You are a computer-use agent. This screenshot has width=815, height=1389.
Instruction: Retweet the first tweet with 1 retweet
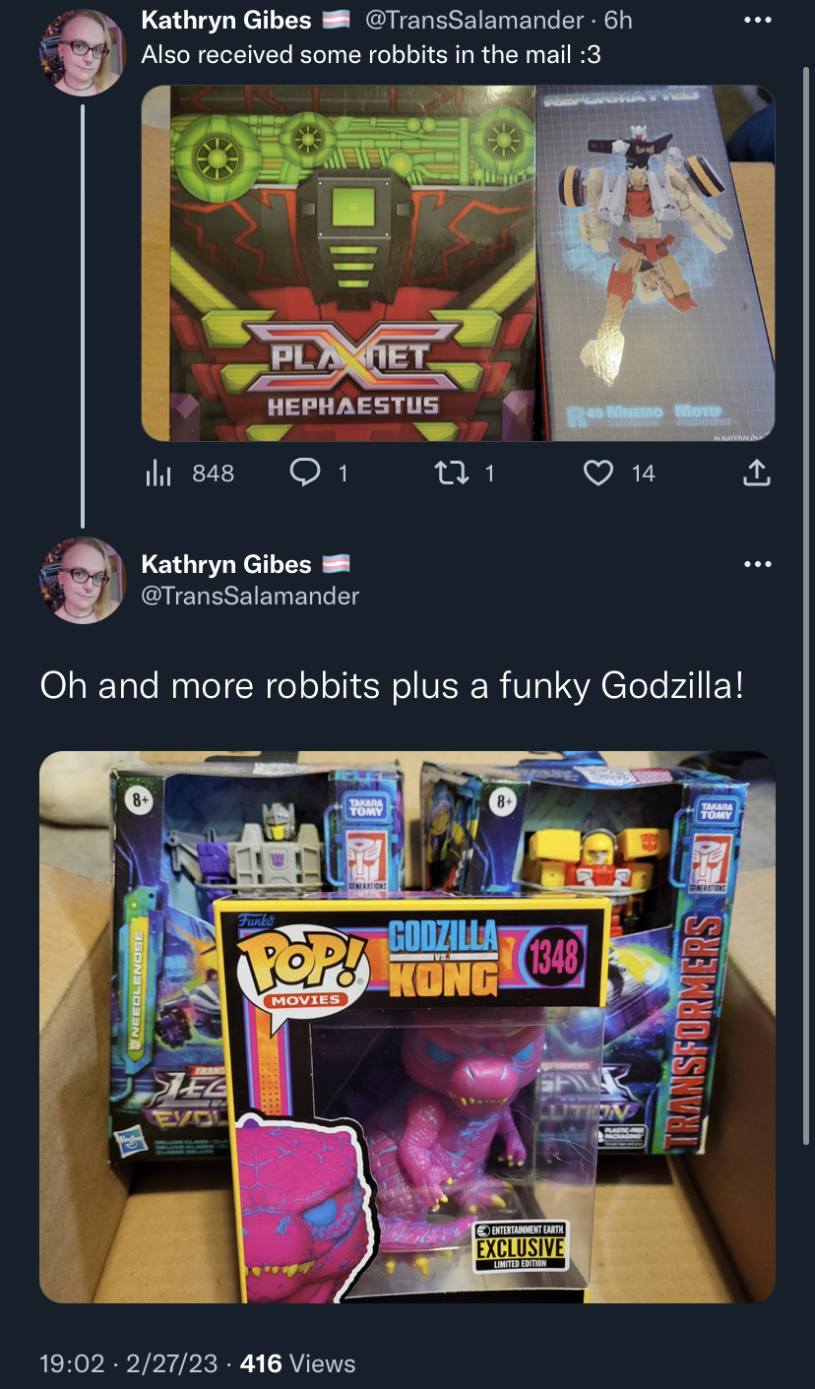(x=464, y=474)
